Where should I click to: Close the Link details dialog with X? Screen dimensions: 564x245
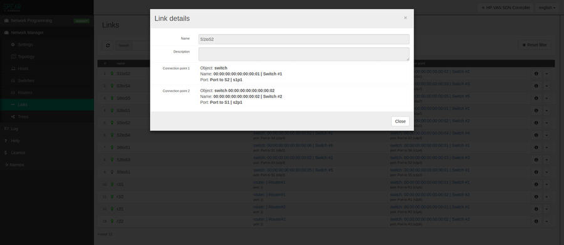405,17
